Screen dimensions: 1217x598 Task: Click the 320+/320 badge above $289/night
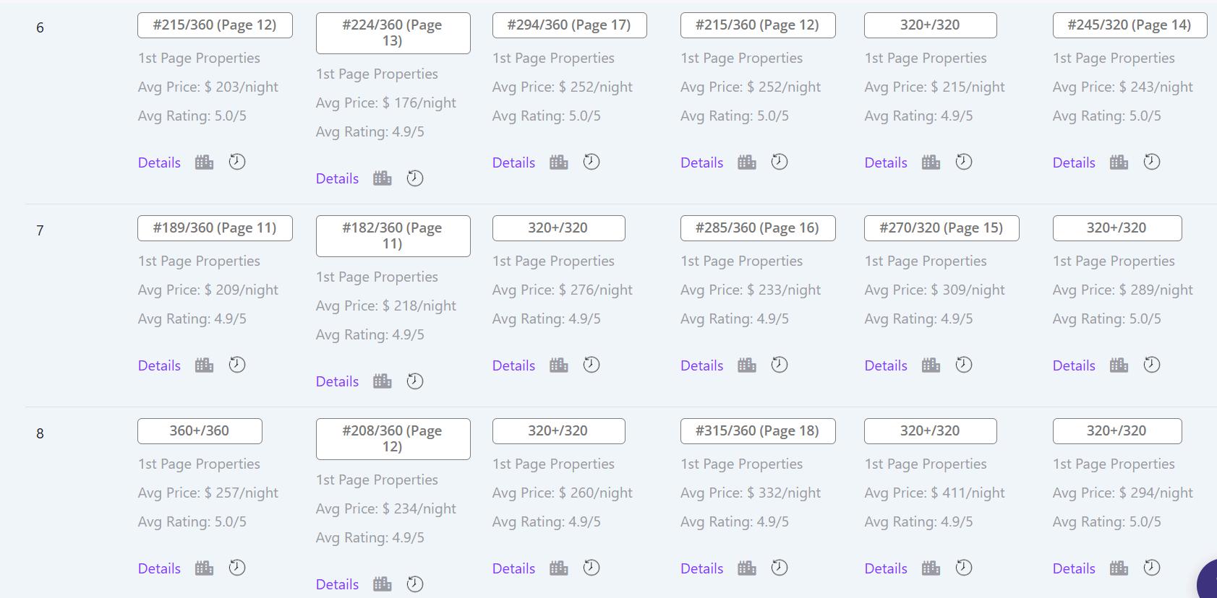point(1116,227)
